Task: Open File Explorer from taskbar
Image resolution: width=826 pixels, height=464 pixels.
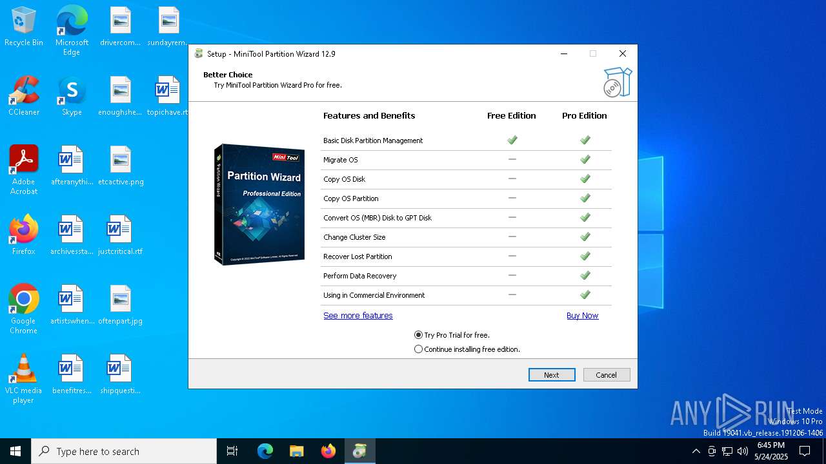Action: [297, 451]
